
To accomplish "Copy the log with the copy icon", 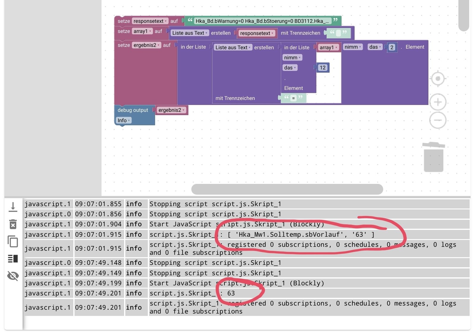I will tap(13, 241).
